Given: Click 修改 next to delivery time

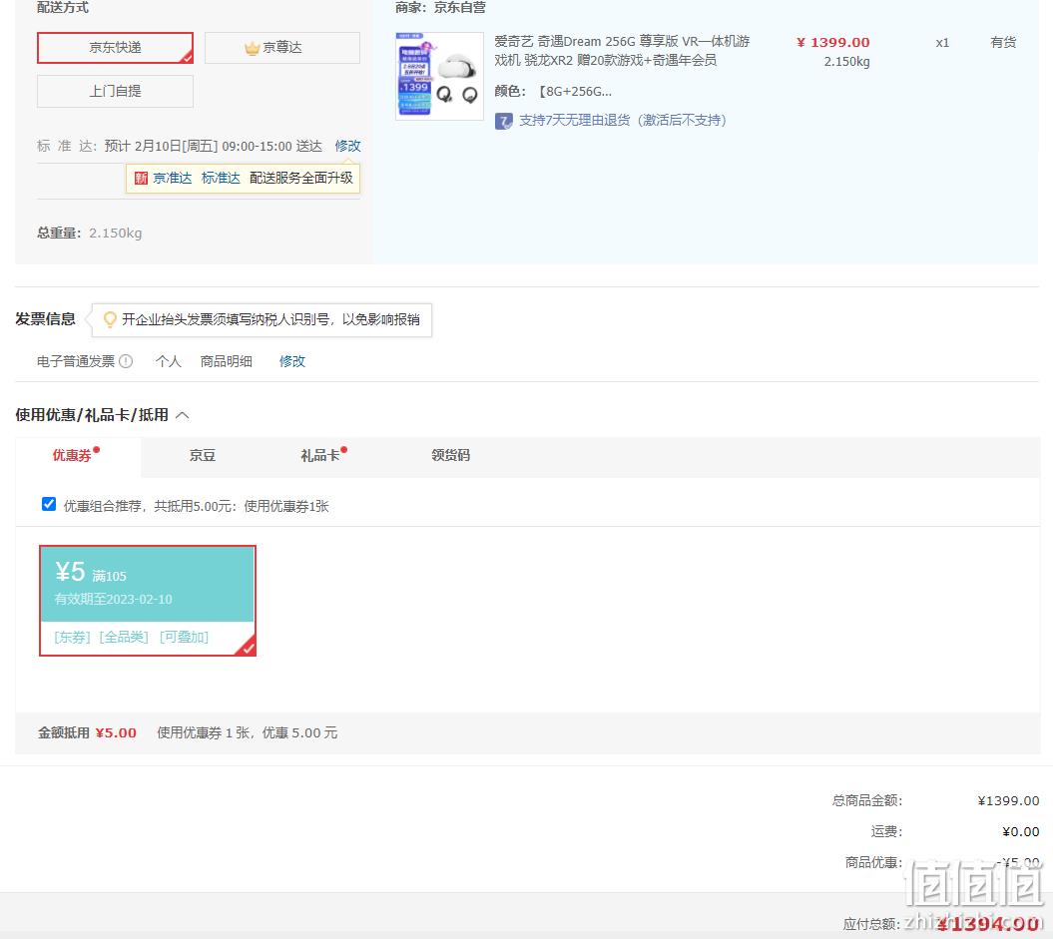Looking at the screenshot, I should pyautogui.click(x=348, y=146).
